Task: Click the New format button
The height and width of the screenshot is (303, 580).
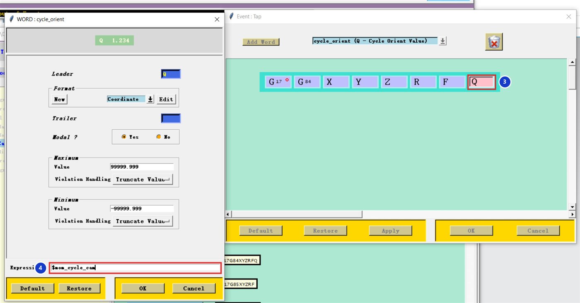Action: (60, 99)
